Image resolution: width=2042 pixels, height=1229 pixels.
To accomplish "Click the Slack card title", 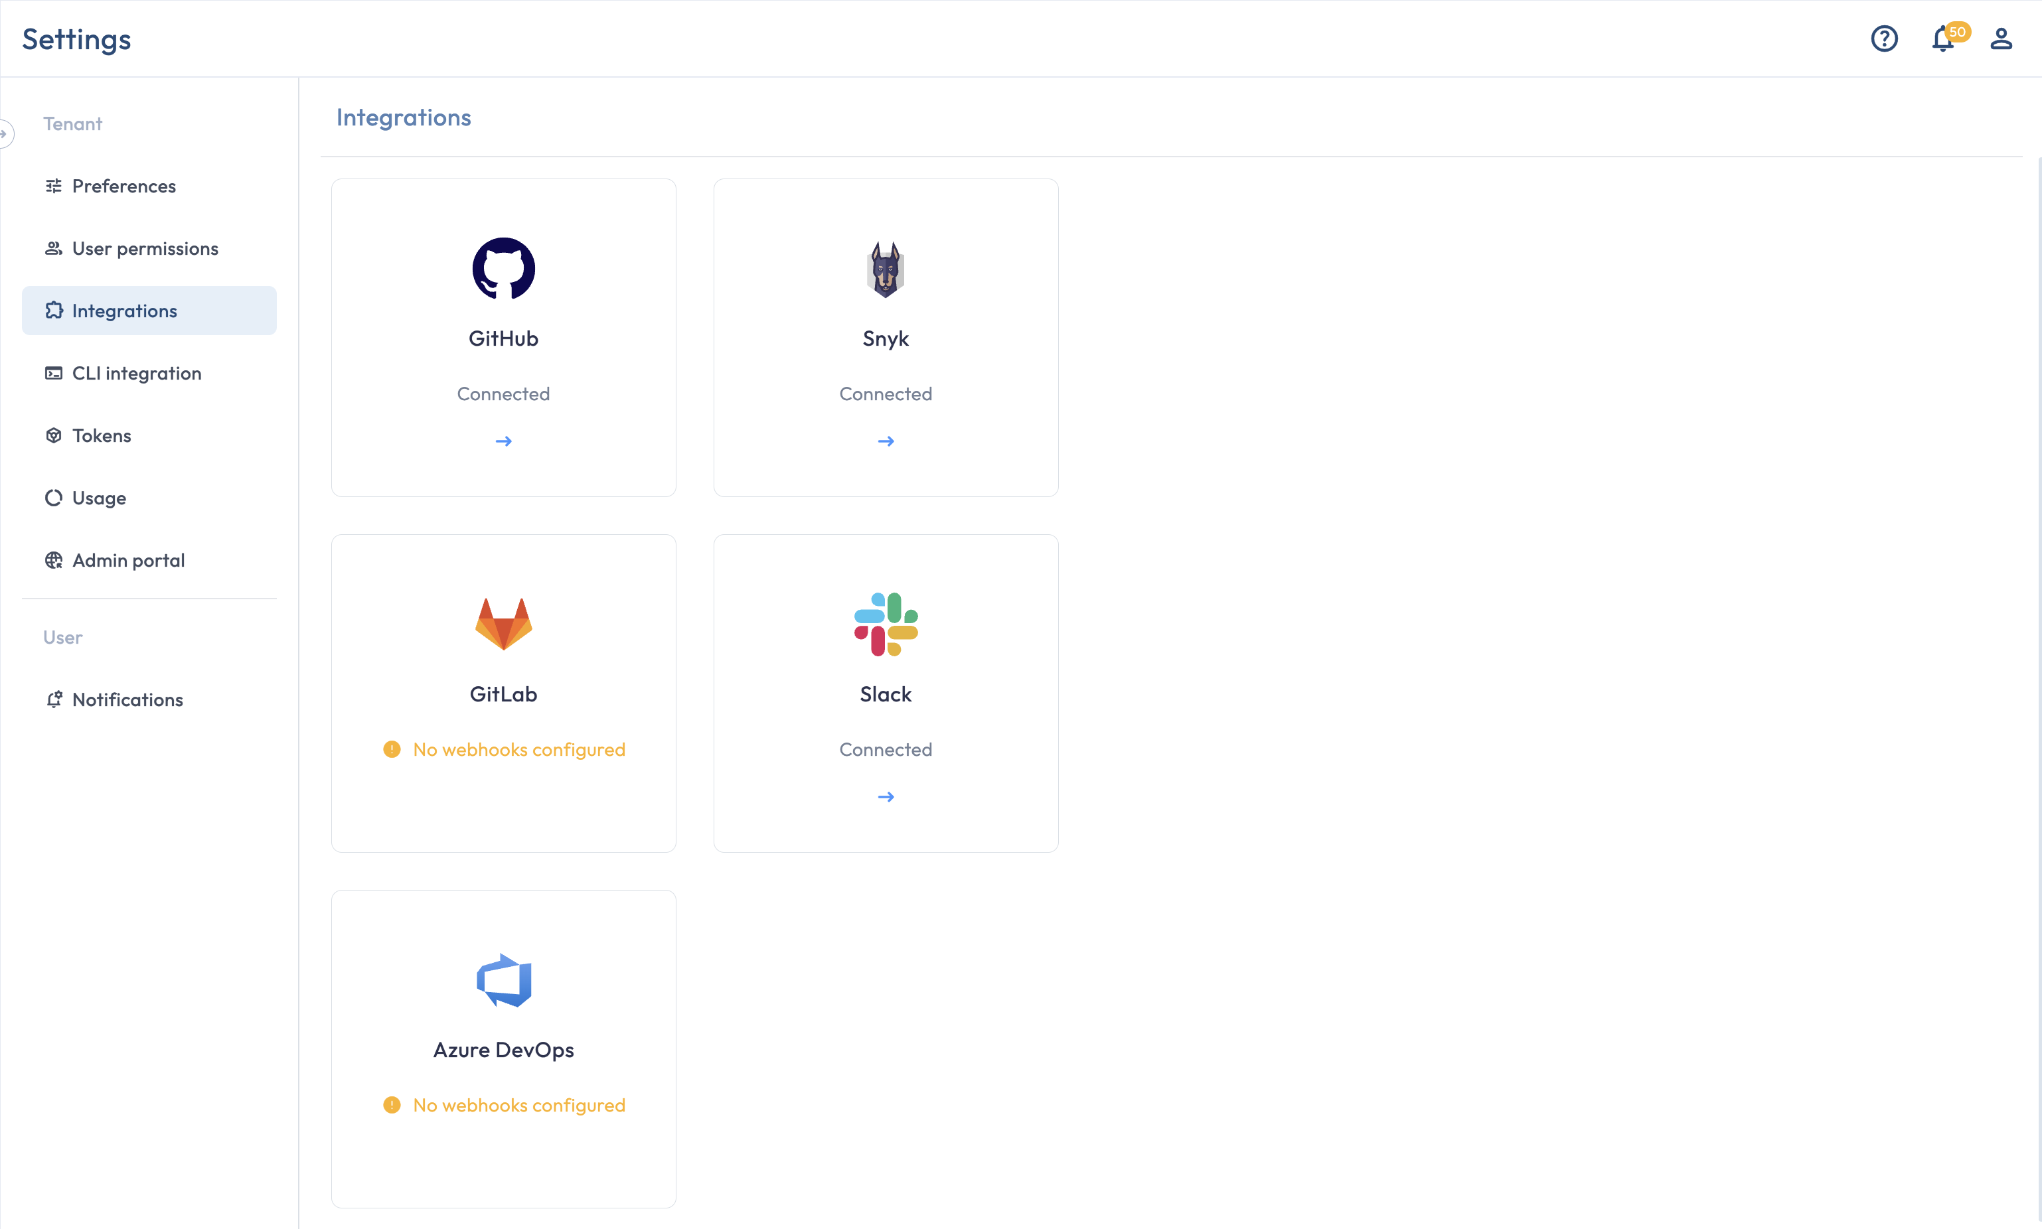I will (x=886, y=694).
